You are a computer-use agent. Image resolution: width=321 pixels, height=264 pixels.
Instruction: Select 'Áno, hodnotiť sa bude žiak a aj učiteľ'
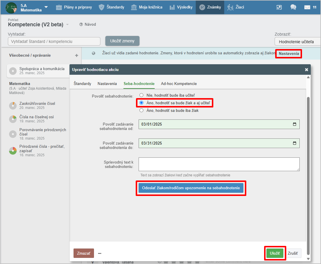tap(142, 103)
